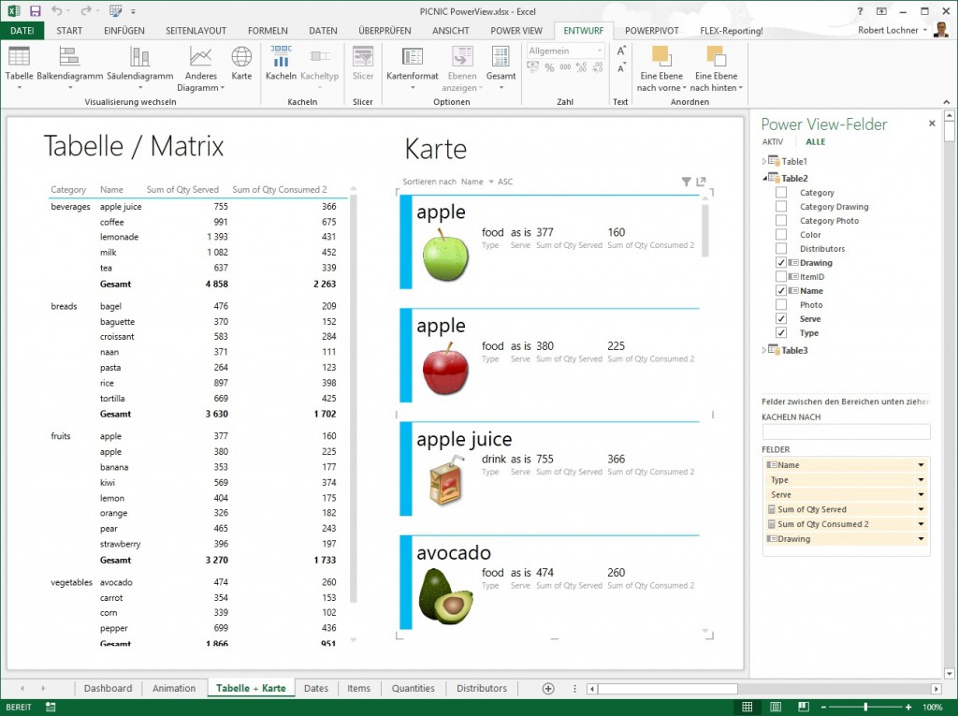958x716 pixels.
Task: Select the Tabelle visualization icon
Action: [19, 58]
